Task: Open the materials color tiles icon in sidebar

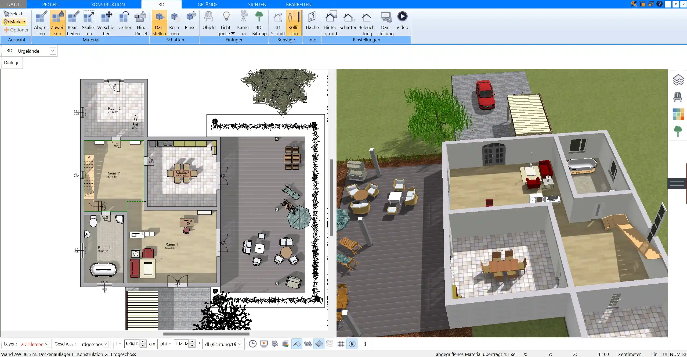Action: (x=678, y=114)
